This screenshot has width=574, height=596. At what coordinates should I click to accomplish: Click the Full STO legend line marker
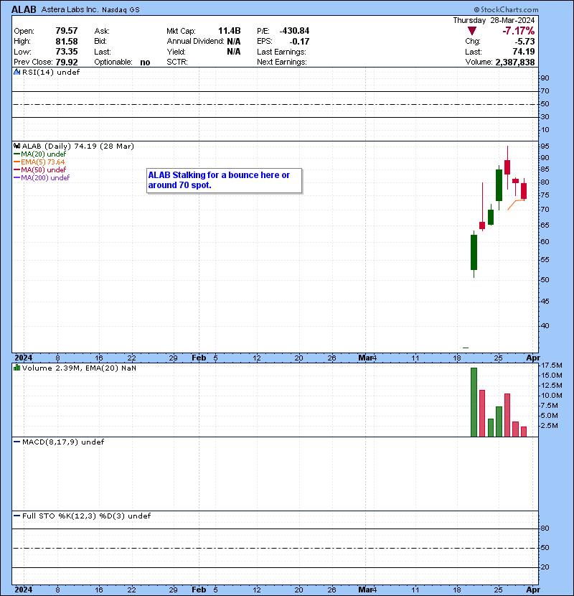coord(17,516)
